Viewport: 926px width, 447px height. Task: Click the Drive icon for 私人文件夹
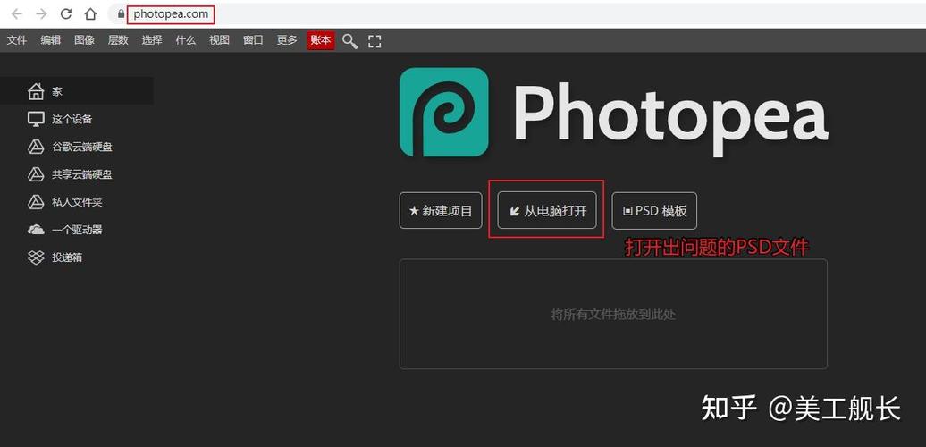pos(36,202)
